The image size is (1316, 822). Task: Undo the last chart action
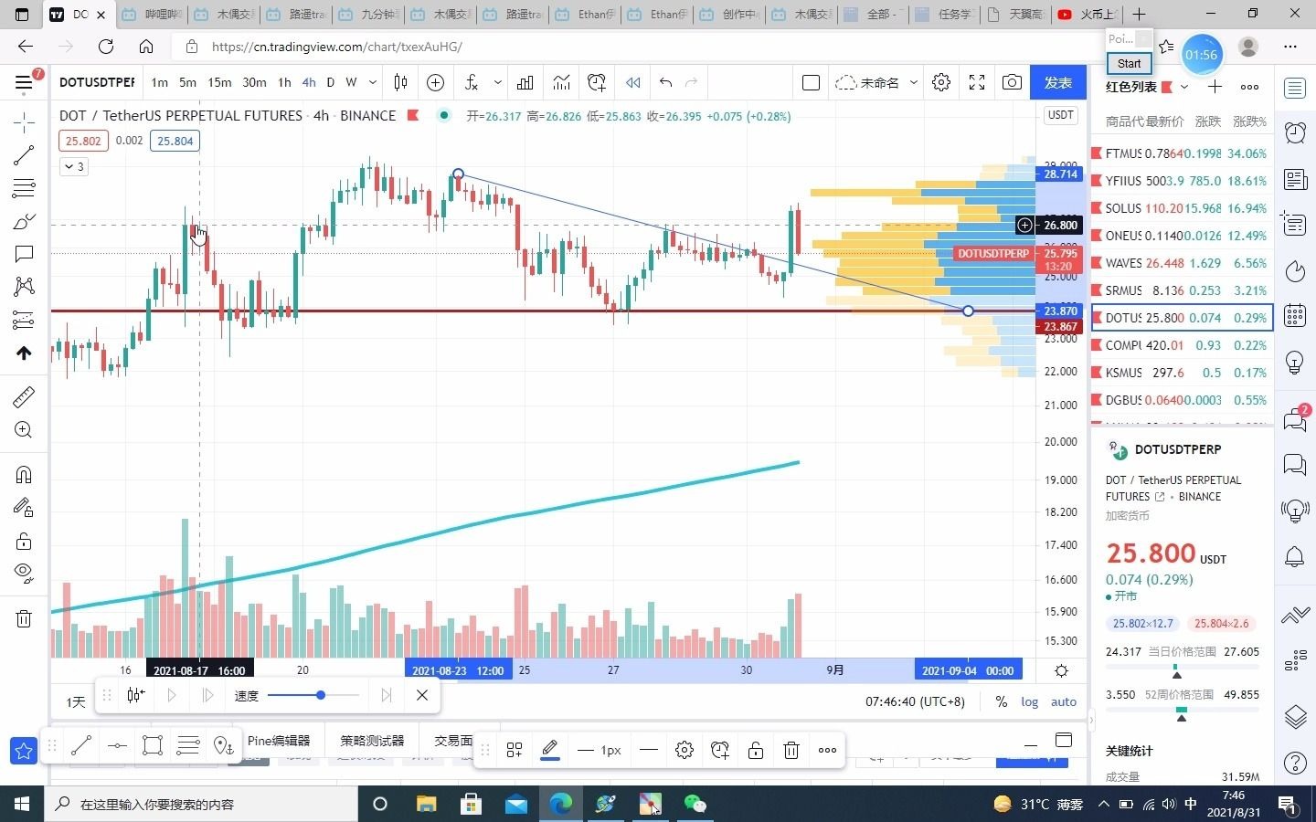tap(665, 82)
